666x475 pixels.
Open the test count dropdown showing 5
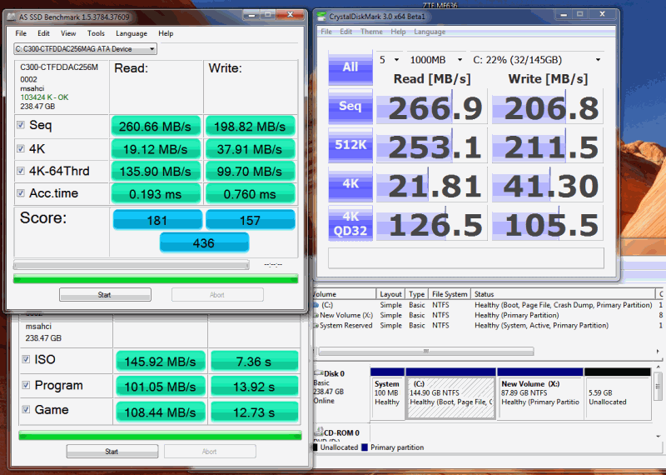(x=389, y=60)
